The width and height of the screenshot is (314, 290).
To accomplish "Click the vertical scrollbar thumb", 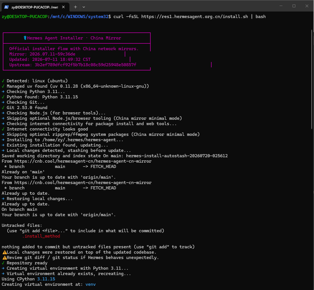I will (312, 79).
